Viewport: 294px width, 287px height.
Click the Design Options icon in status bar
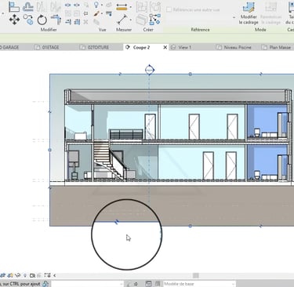149,284
